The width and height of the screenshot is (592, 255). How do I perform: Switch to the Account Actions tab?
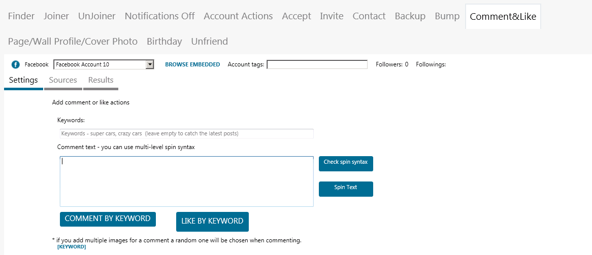click(238, 16)
